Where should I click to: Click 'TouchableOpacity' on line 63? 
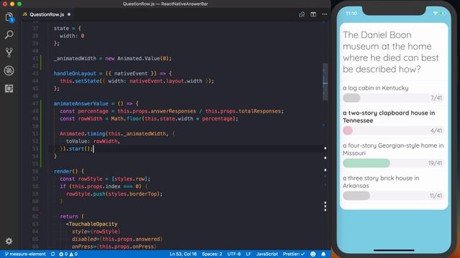coord(93,224)
